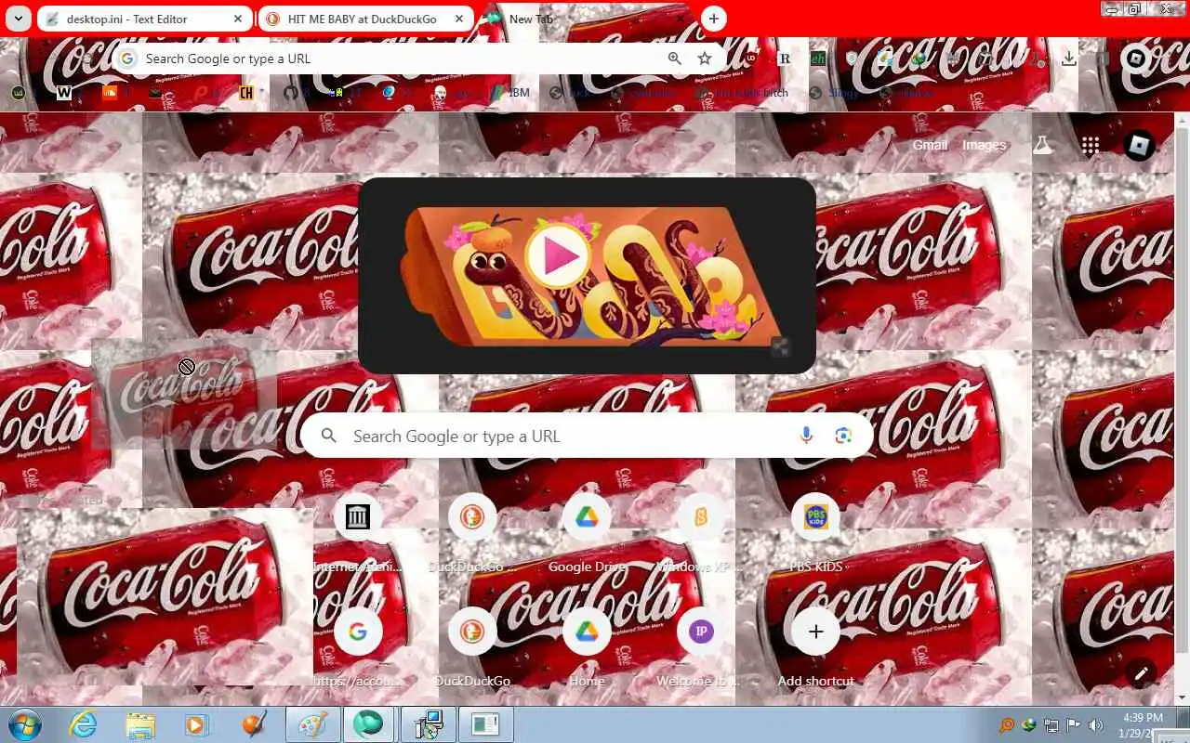This screenshot has height=743, width=1190.
Task: Click the green 'eh' extension icon
Action: (818, 59)
